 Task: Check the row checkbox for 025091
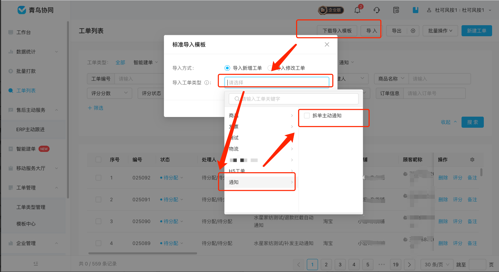coord(98,200)
